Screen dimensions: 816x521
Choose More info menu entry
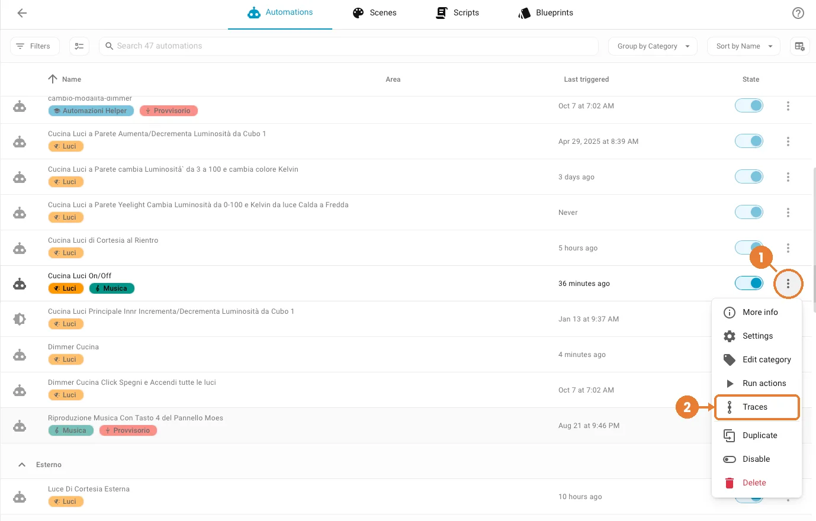coord(757,312)
